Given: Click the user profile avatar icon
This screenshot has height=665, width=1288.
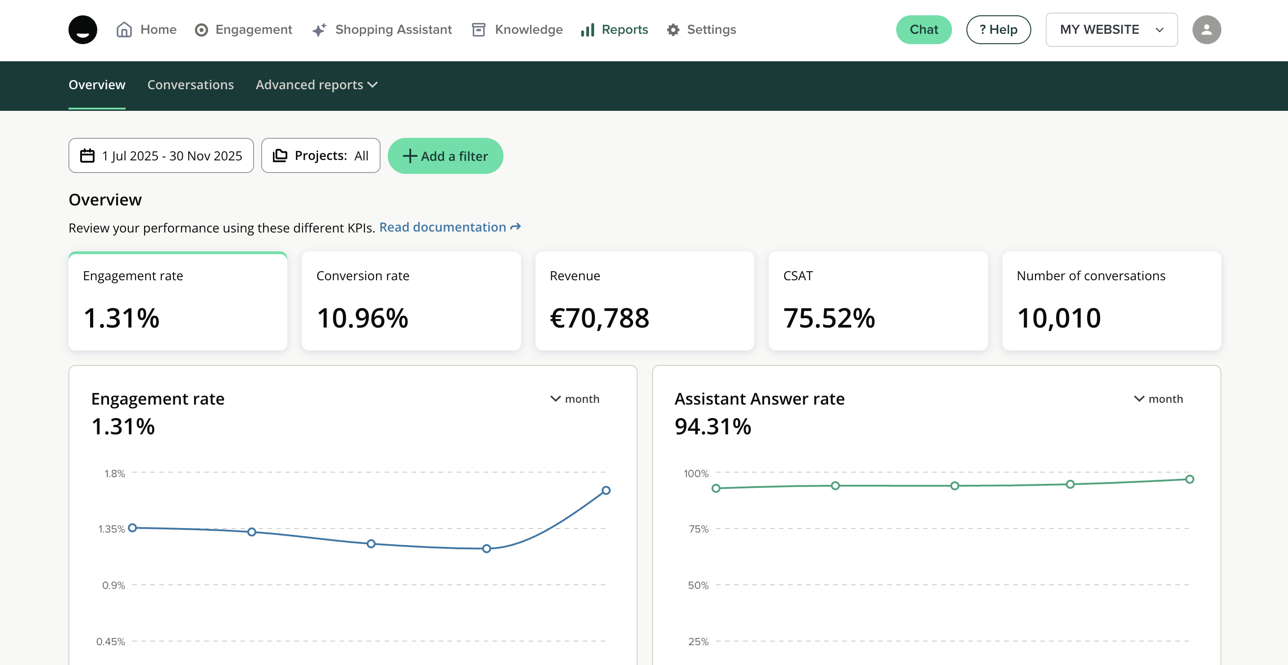Looking at the screenshot, I should pos(1206,30).
